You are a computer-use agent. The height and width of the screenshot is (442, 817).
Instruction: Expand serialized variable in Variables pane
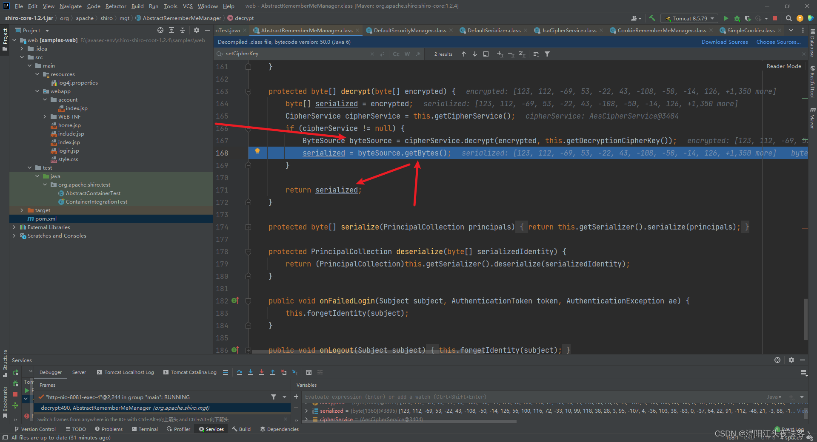pos(306,411)
